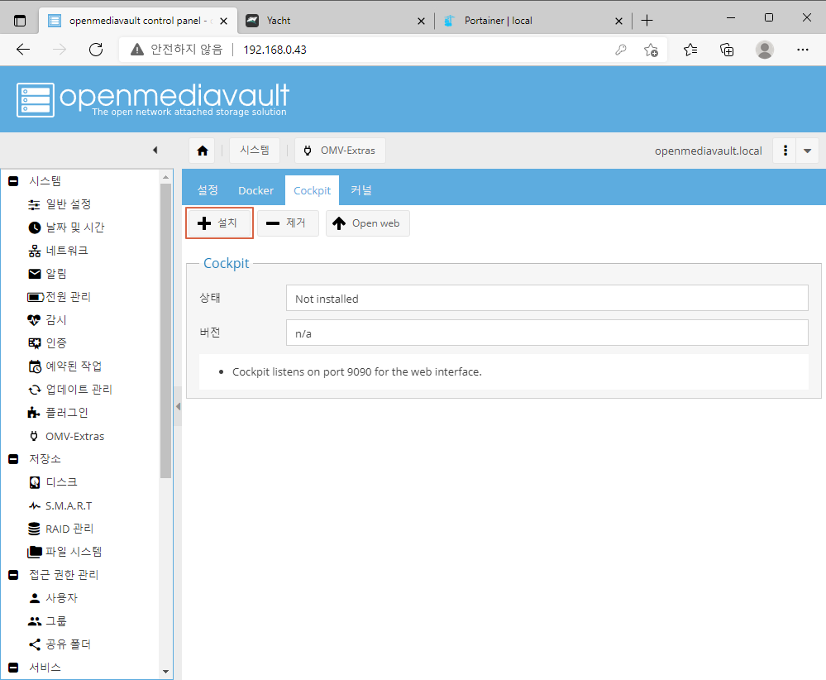
Task: Open Group (그룹) people icon
Action: tap(35, 621)
